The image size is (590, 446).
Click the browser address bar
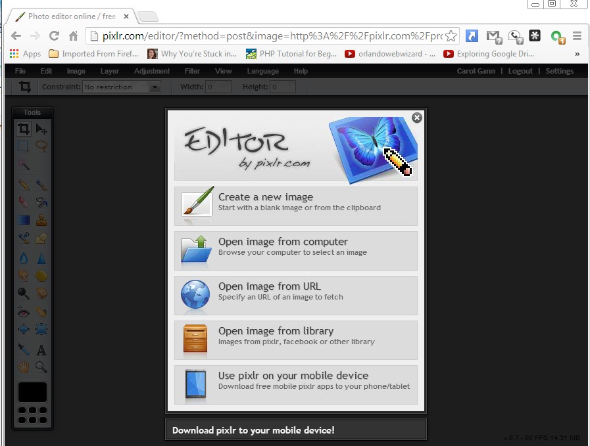(x=272, y=36)
